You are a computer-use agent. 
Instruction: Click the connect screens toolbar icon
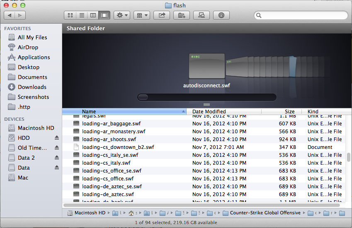click(201, 15)
